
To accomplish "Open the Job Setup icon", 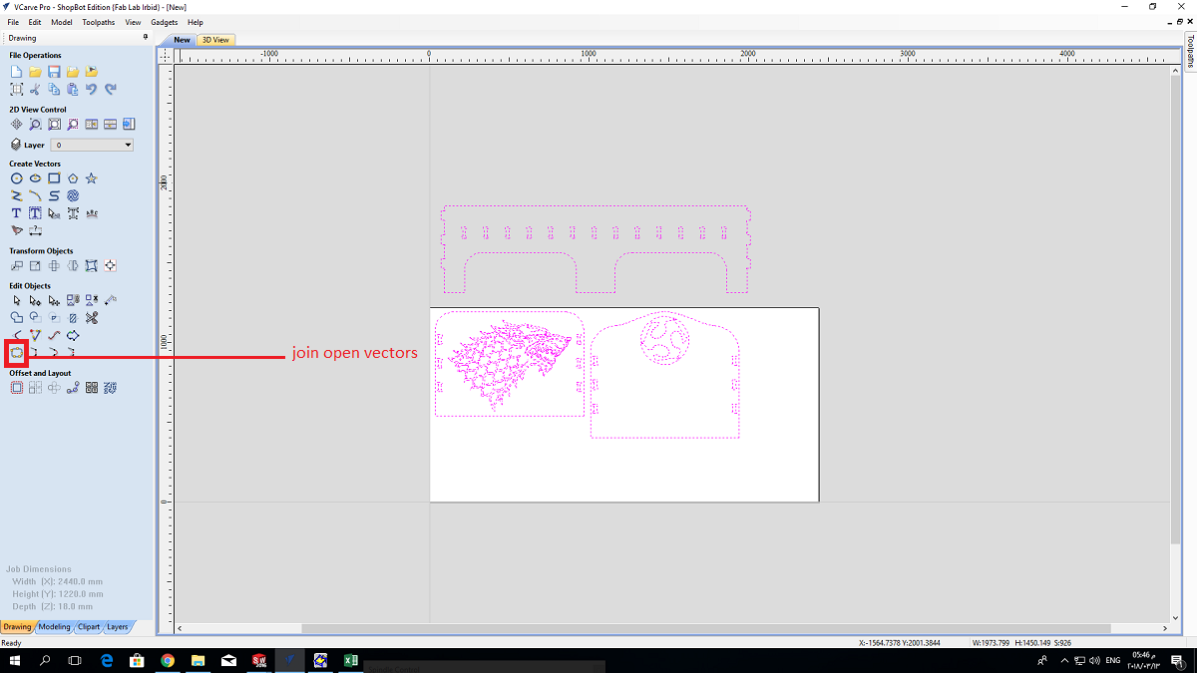I will point(16,90).
